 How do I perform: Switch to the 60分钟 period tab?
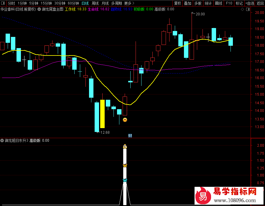(73, 4)
